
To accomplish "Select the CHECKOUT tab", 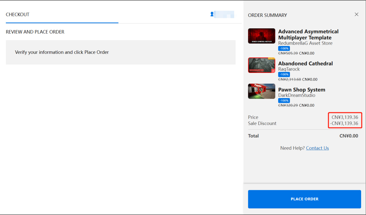I will [x=17, y=15].
